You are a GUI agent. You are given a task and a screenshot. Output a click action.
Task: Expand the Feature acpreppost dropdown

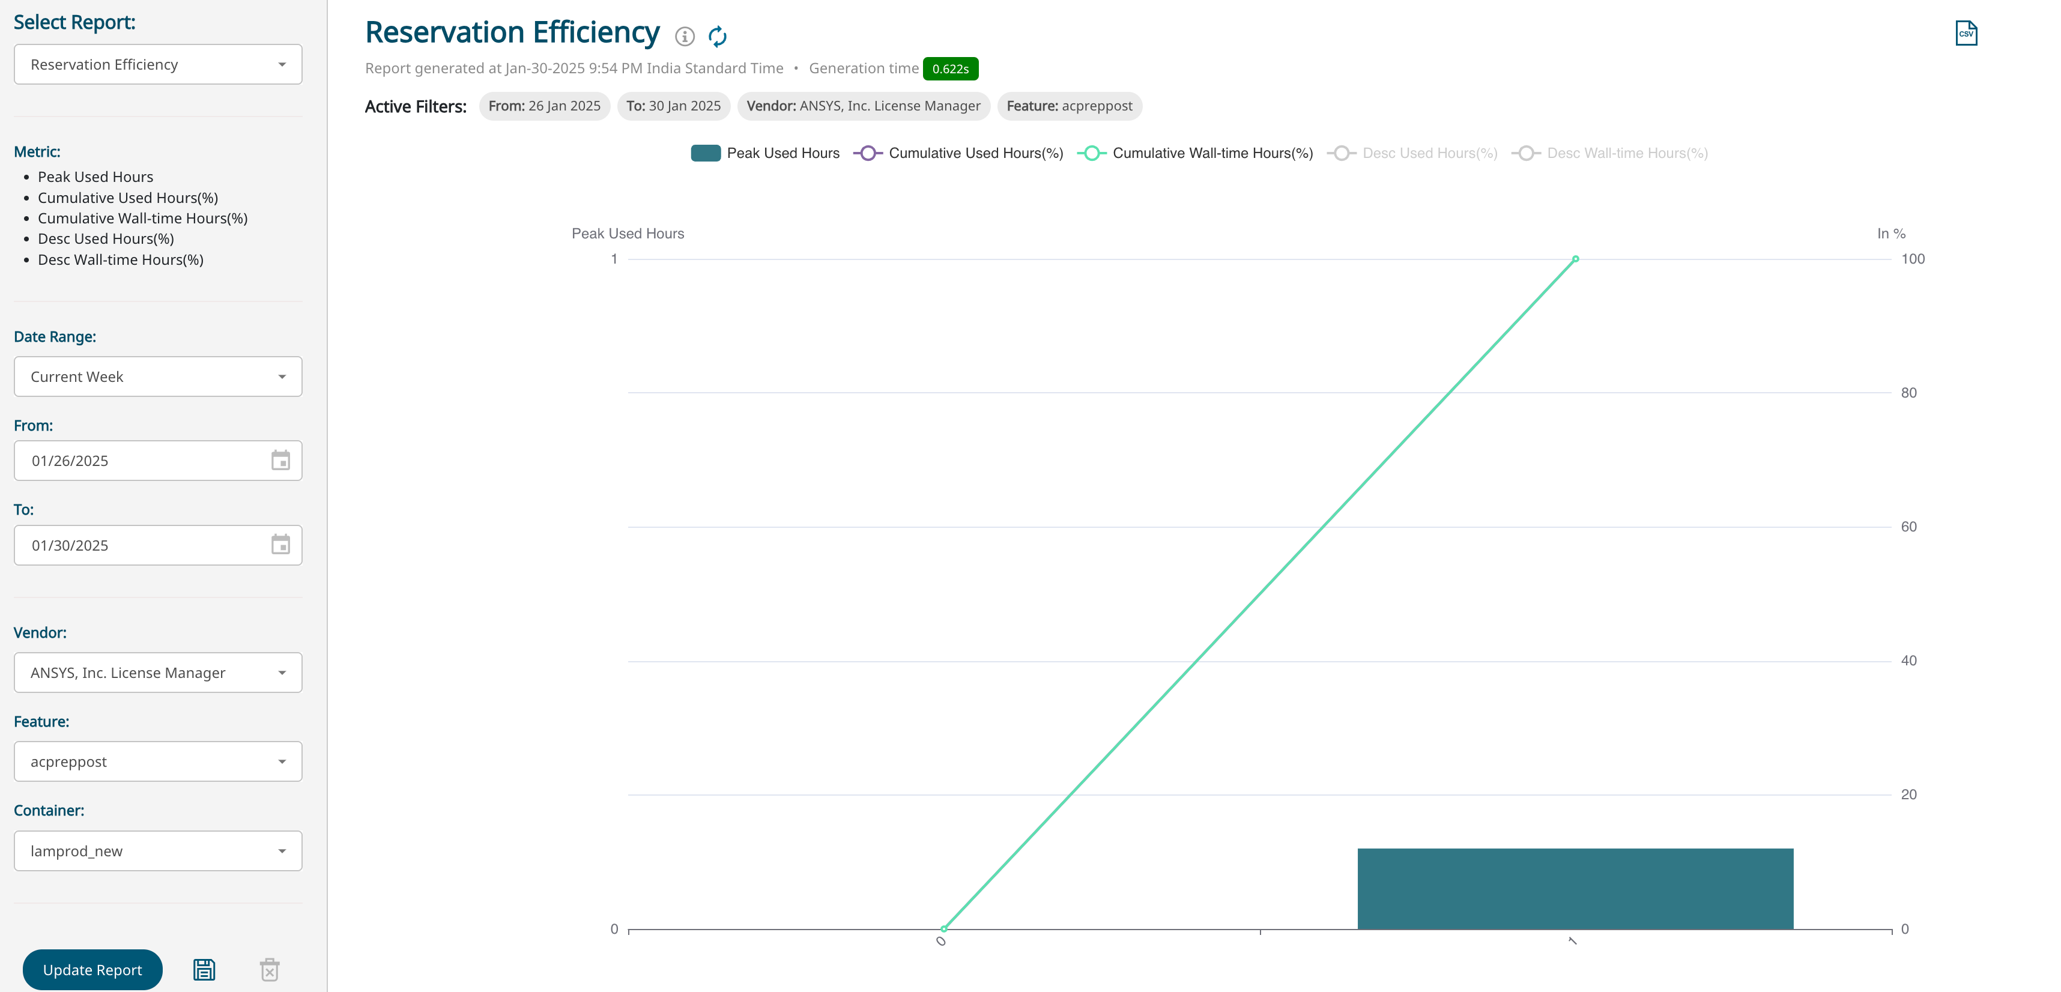(x=157, y=761)
